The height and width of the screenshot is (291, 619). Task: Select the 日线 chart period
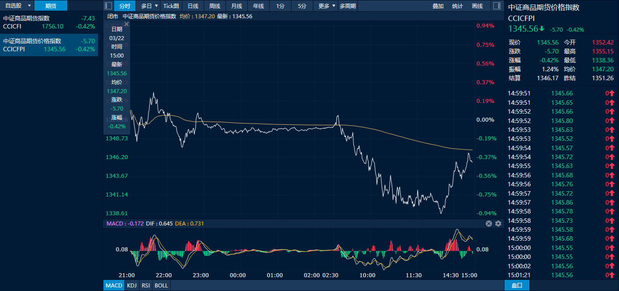pos(193,6)
